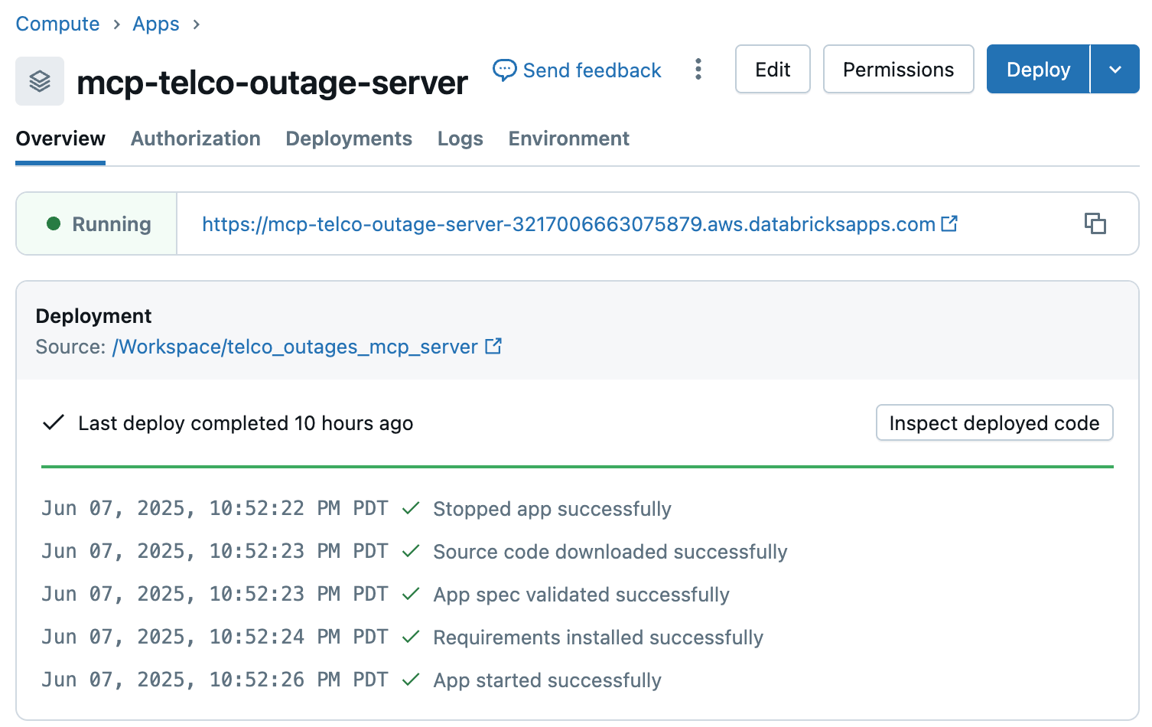Image resolution: width=1152 pixels, height=727 pixels.
Task: Click Inspect deployed code button
Action: pos(994,423)
